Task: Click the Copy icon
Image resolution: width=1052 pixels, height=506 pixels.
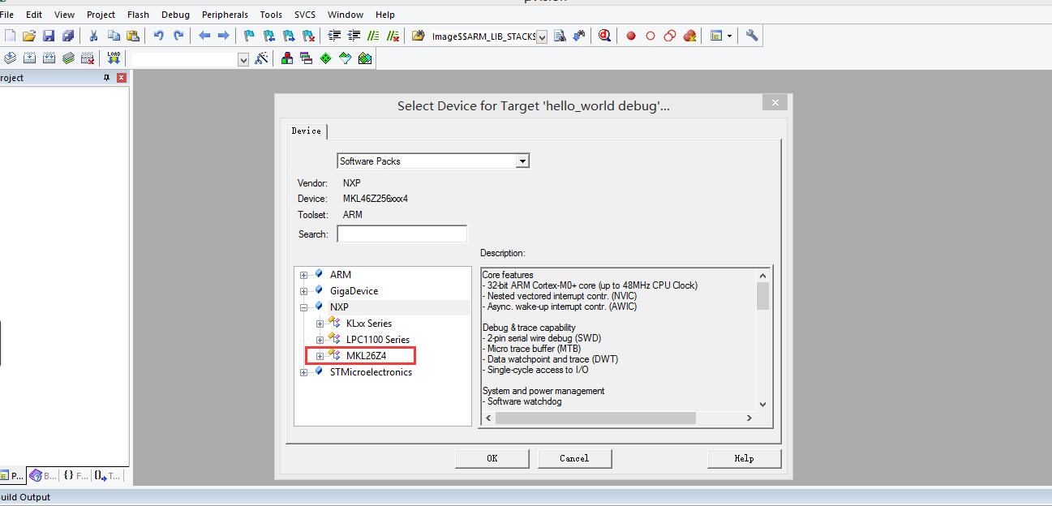Action: (114, 36)
